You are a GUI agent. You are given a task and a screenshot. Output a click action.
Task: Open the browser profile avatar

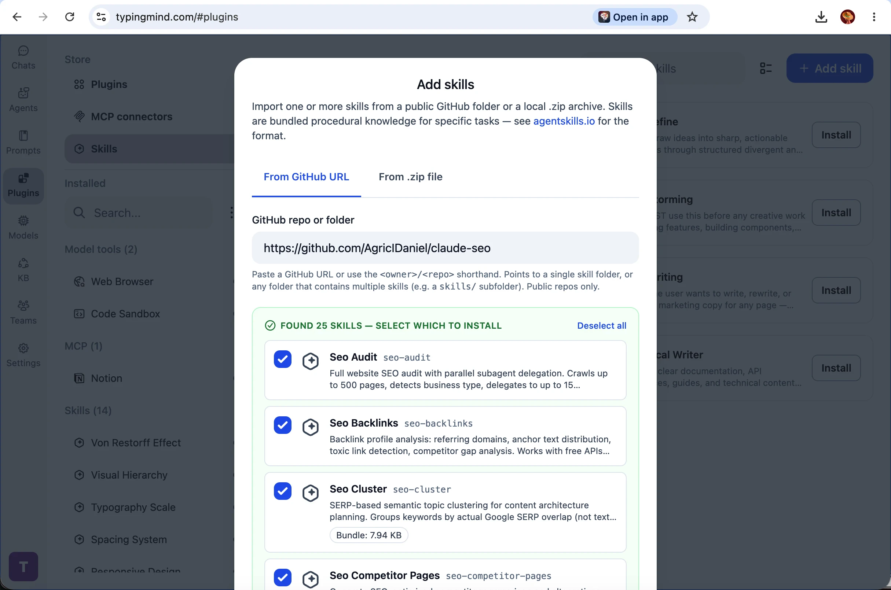click(x=848, y=17)
